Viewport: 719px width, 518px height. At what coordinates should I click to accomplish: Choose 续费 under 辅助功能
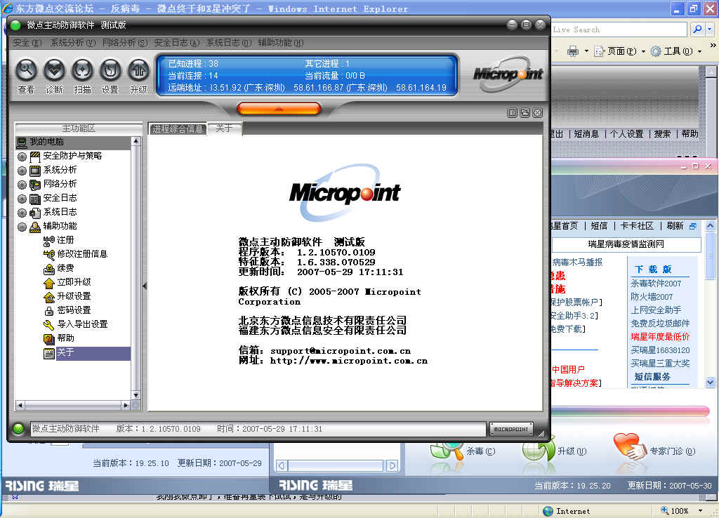59,268
